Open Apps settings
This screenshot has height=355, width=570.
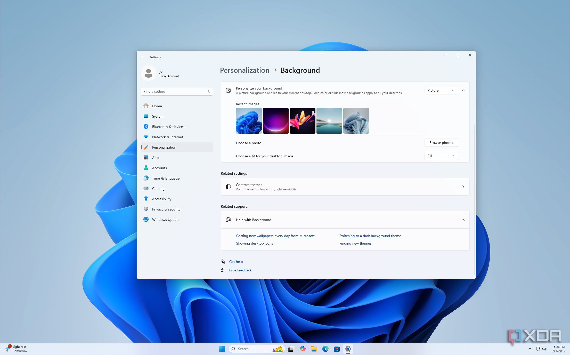177,158
